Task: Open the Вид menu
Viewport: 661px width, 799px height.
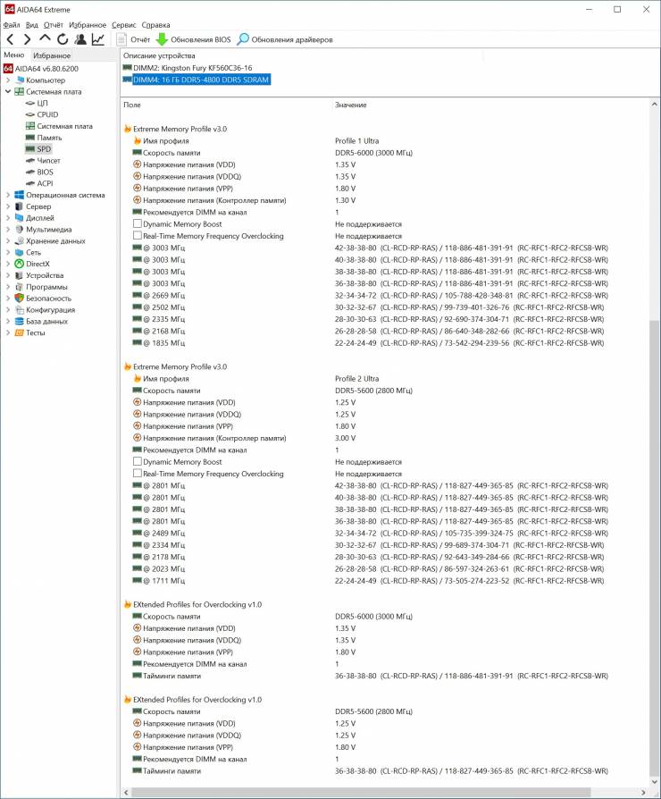Action: [31, 24]
